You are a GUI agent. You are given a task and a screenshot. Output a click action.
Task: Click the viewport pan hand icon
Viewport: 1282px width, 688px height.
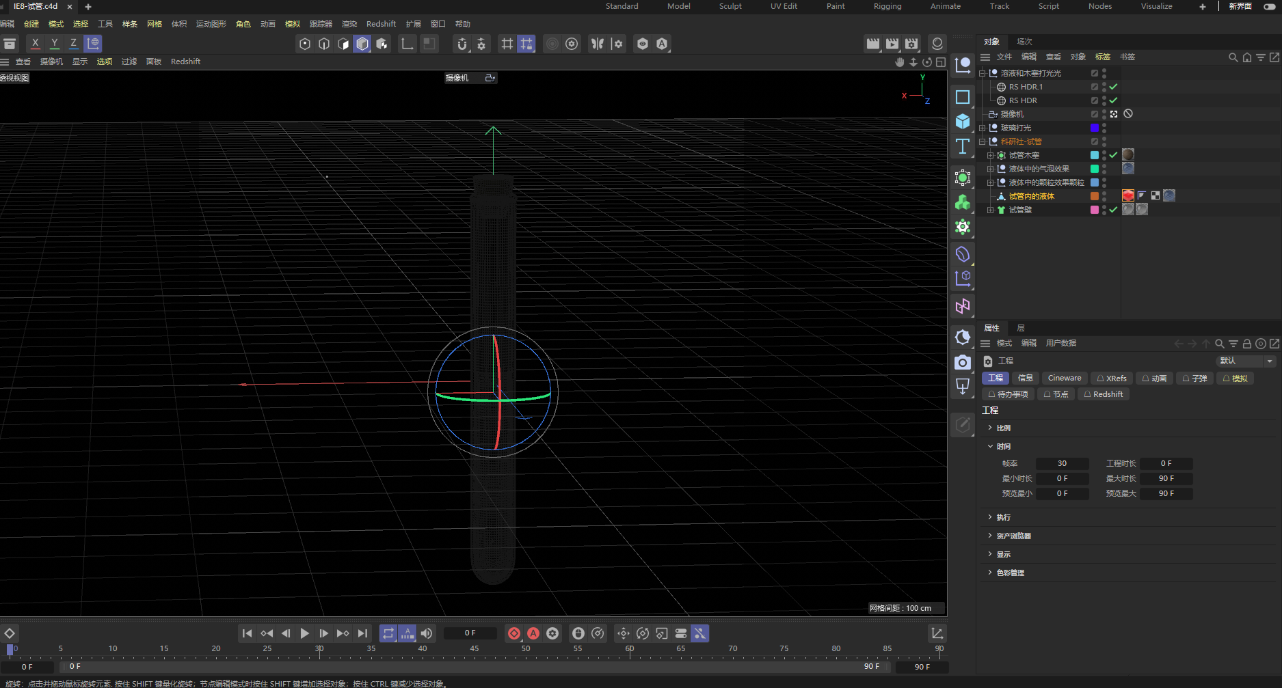(900, 62)
